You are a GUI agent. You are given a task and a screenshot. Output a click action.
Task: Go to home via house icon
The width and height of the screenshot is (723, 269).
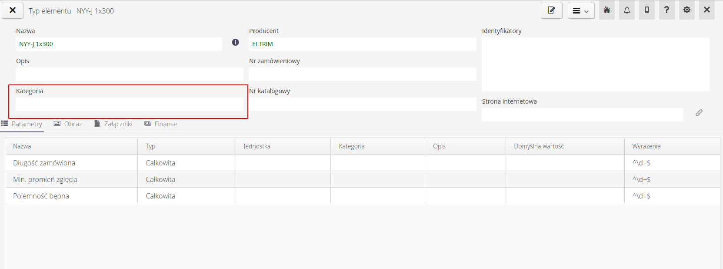[x=607, y=10]
